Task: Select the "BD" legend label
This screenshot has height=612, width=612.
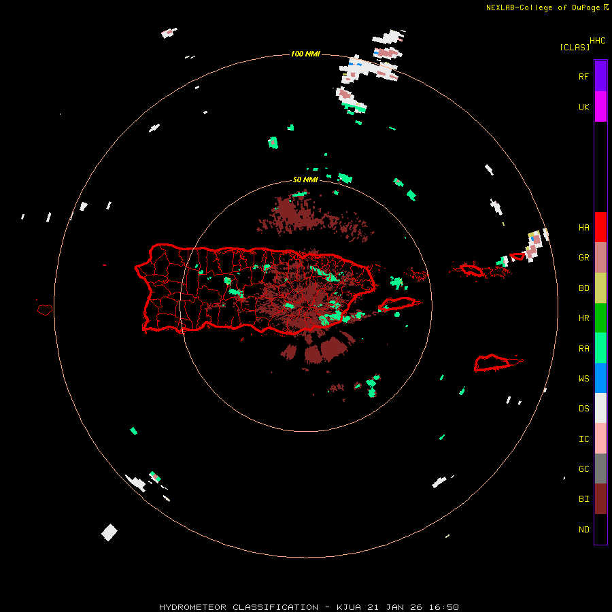Action: tap(583, 288)
